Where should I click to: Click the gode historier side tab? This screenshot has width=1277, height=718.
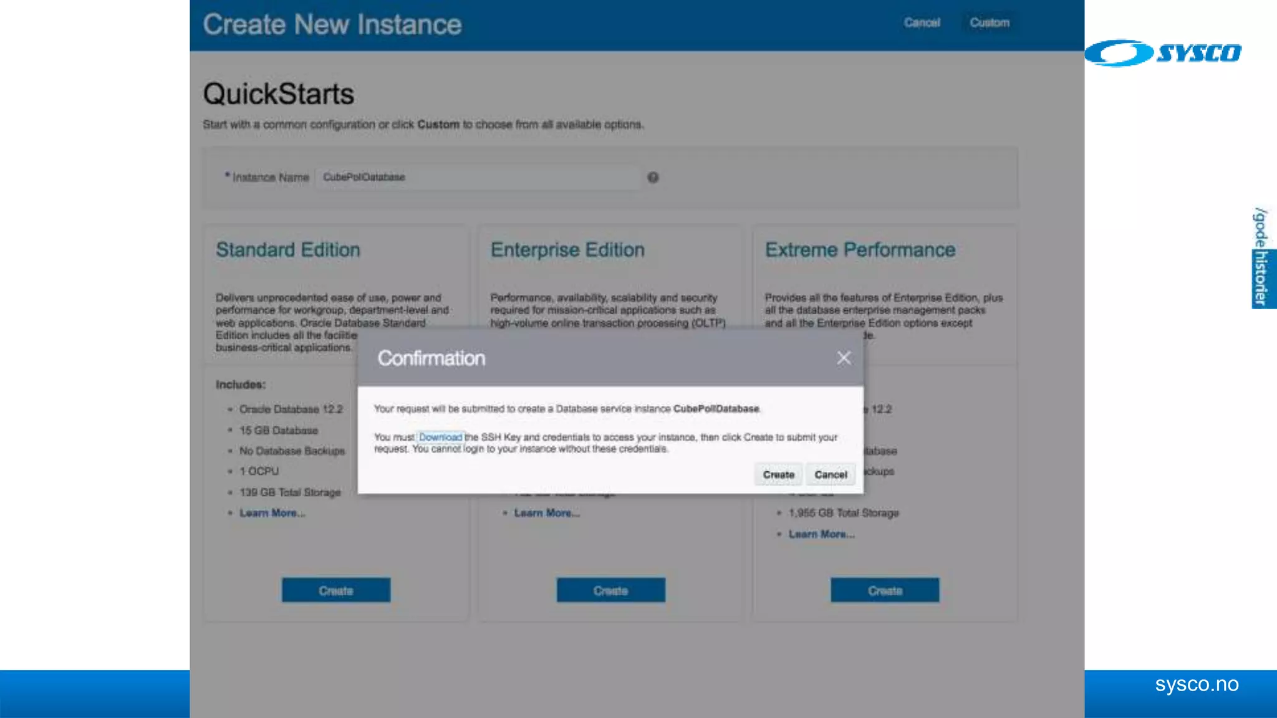1262,257
